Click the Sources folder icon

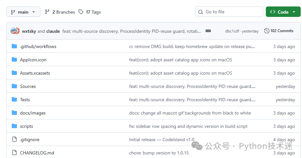click(14, 86)
